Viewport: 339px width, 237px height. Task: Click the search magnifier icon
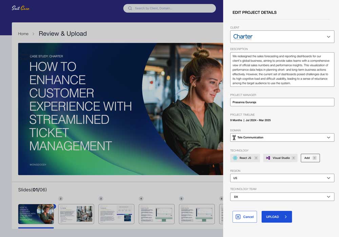click(x=130, y=8)
